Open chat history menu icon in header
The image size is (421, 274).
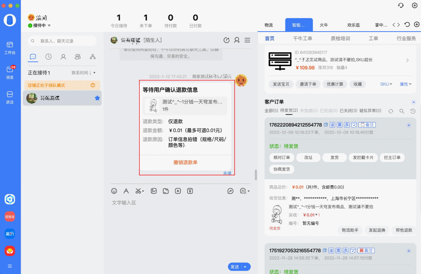tap(247, 40)
